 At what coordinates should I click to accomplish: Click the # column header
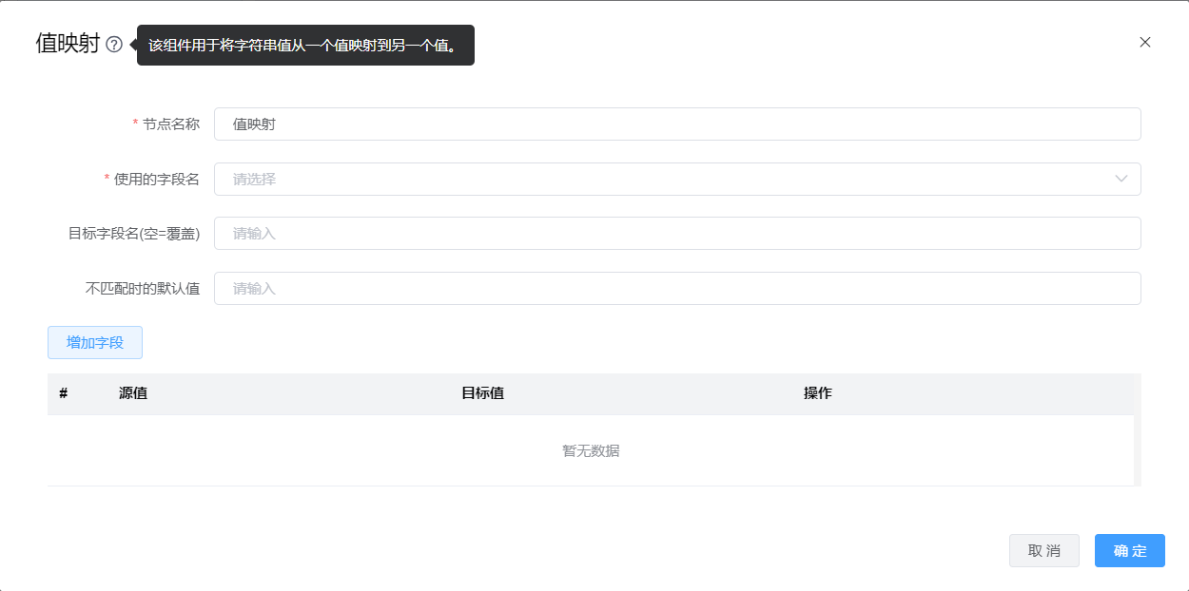click(64, 393)
